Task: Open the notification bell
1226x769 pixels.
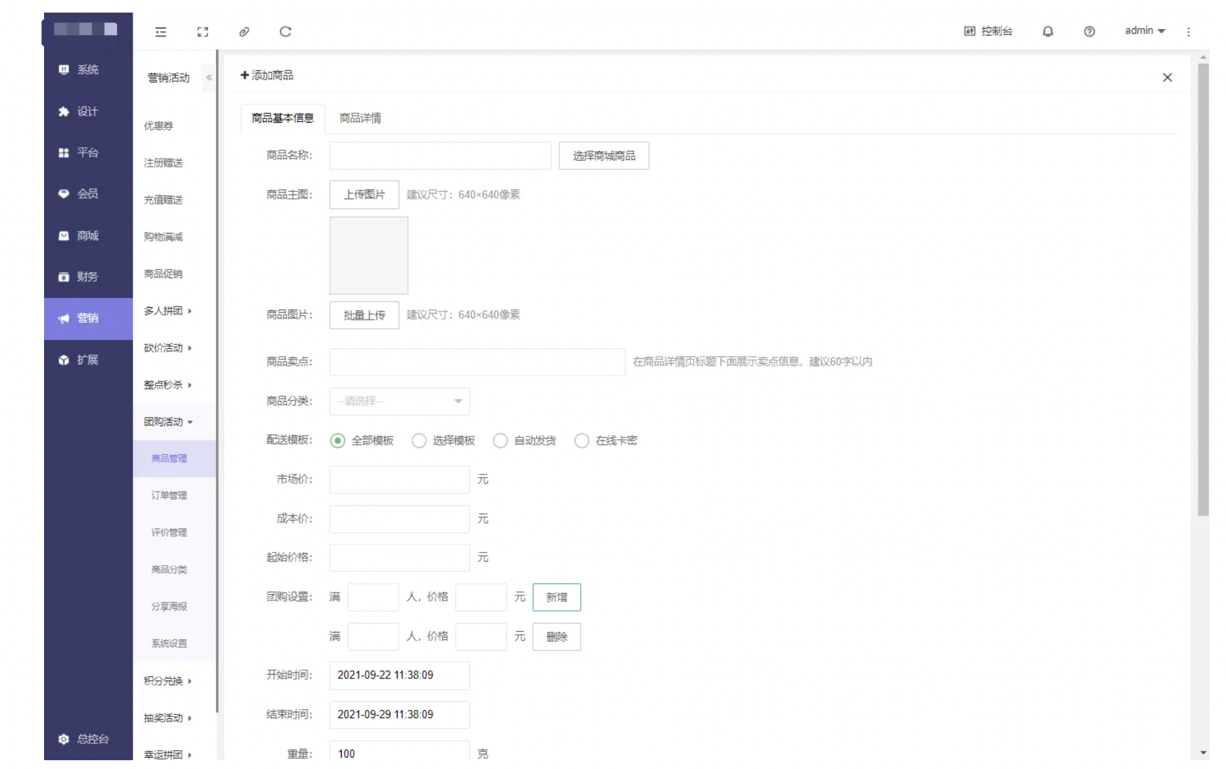Action: click(1048, 31)
